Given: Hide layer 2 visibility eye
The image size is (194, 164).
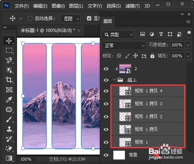Looking at the screenshot, I should point(106,69).
